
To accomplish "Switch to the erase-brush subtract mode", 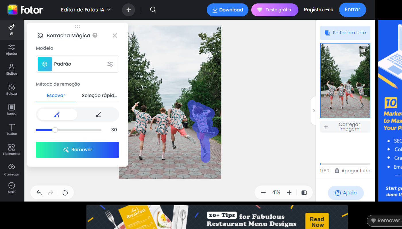I will click(98, 115).
